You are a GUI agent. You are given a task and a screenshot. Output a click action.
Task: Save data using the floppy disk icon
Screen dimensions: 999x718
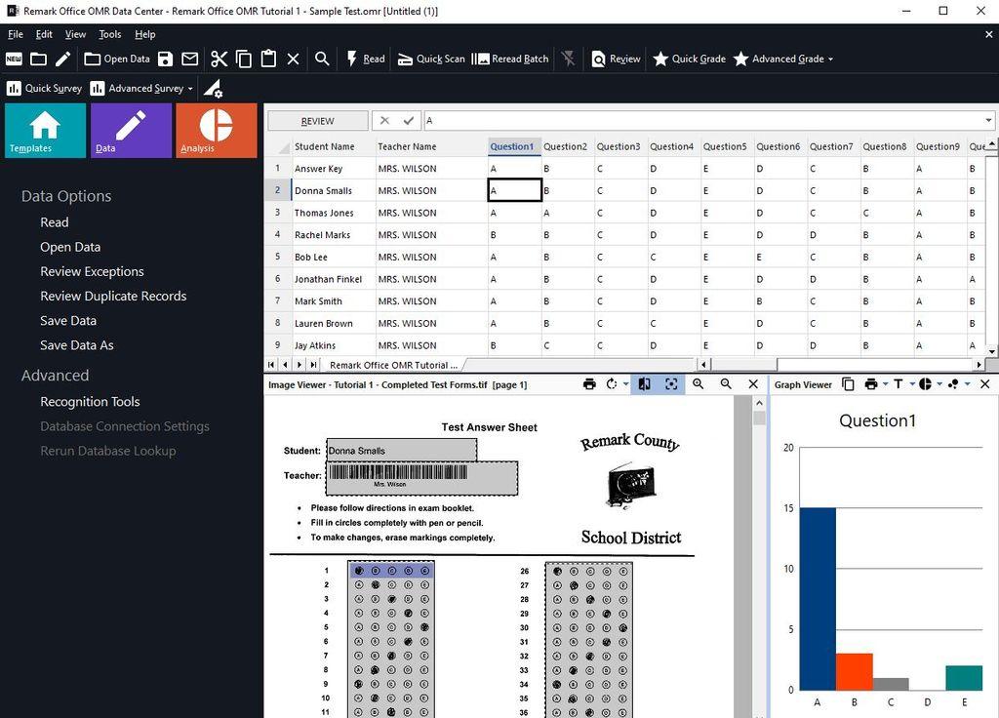pyautogui.click(x=165, y=60)
